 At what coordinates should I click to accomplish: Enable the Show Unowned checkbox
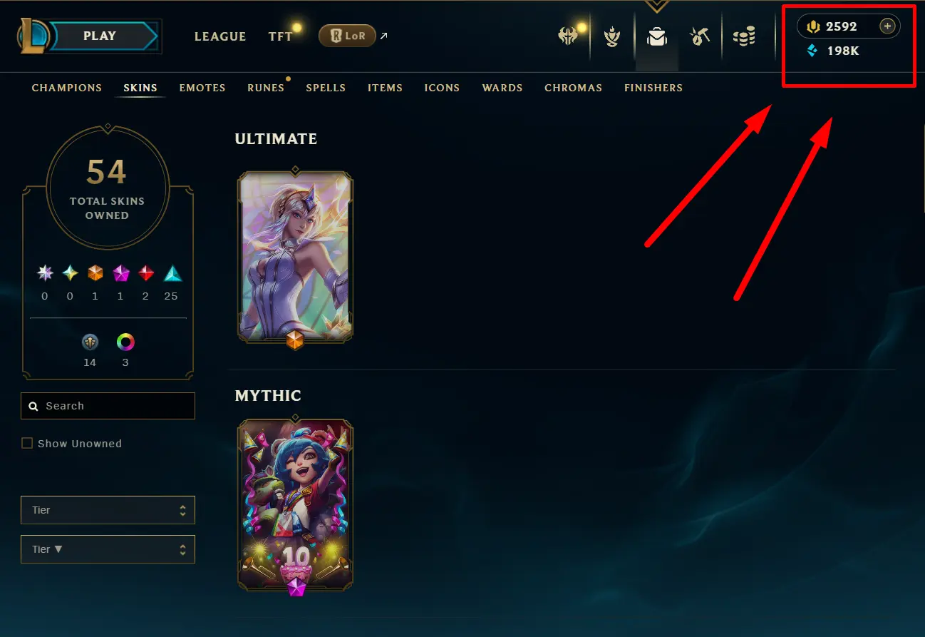coord(27,443)
